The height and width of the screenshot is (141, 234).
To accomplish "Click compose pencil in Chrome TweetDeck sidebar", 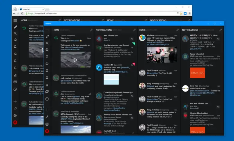I will [15, 27].
